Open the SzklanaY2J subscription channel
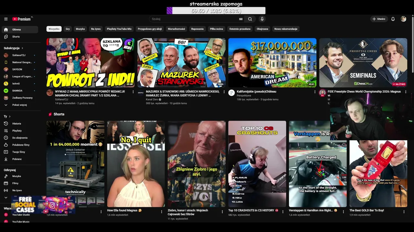This screenshot has height=232, width=414. pyautogui.click(x=20, y=55)
